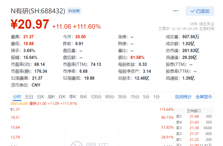The image size is (223, 146).
Task: Click the 115.64% chart axis label
Action: [167, 110]
